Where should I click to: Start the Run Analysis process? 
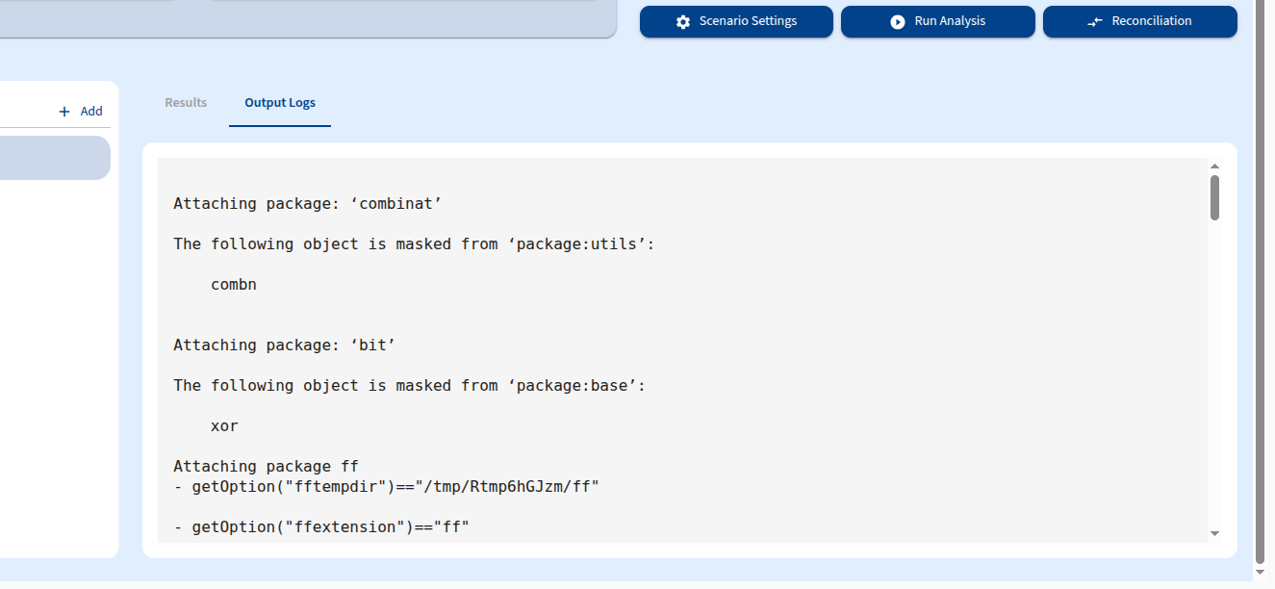pyautogui.click(x=937, y=20)
